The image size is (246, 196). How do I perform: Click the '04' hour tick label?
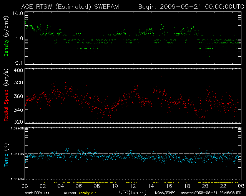point(61,186)
